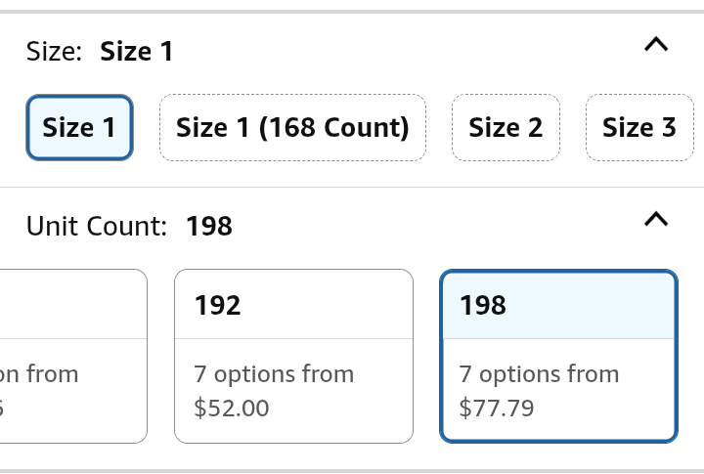704x474 pixels.
Task: Select the 198 unit count card
Action: pos(558,356)
